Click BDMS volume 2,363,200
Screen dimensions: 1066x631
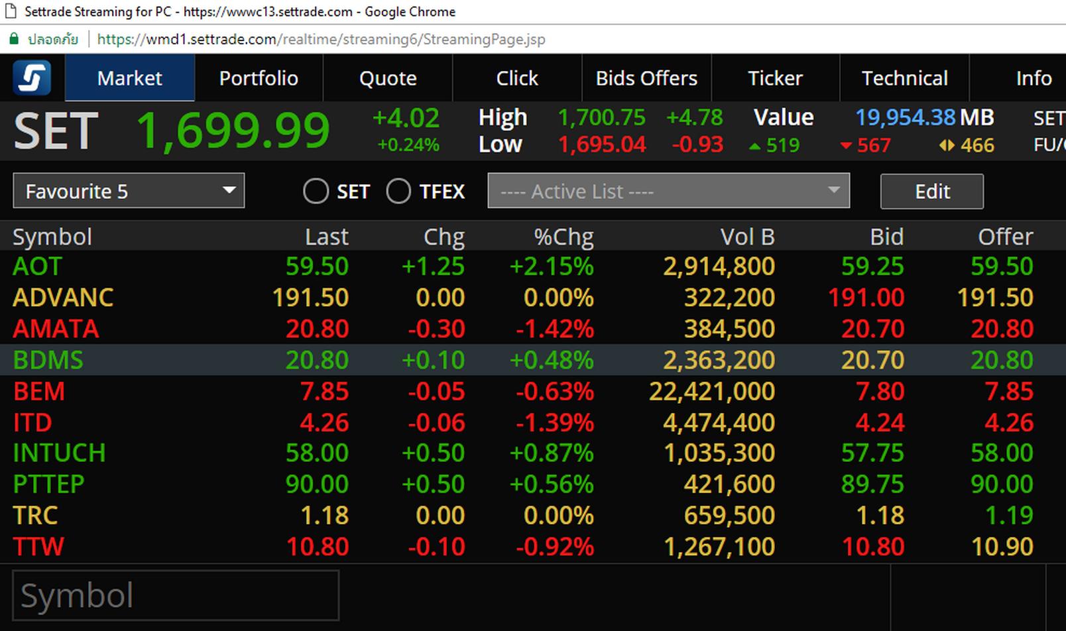[x=719, y=360]
